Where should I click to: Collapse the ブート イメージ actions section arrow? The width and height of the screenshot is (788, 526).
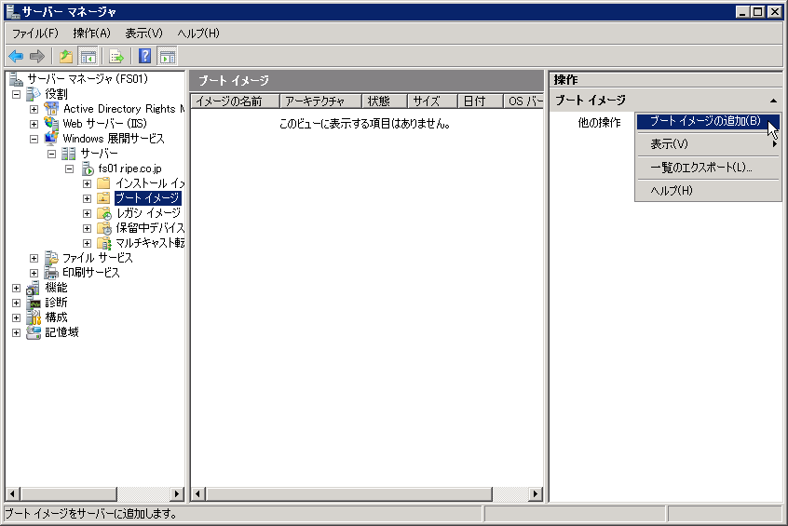(773, 101)
